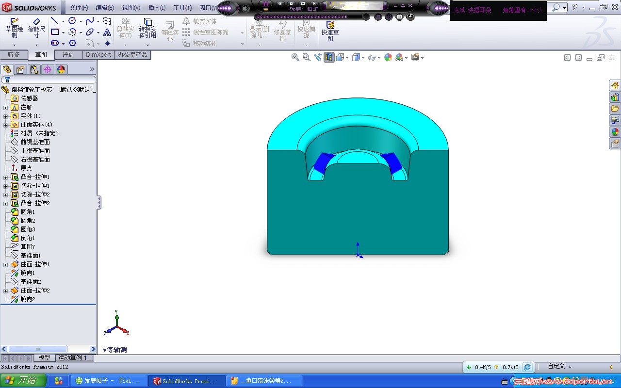Open the 编辑(E) menu
The height and width of the screenshot is (388, 621).
click(x=105, y=8)
